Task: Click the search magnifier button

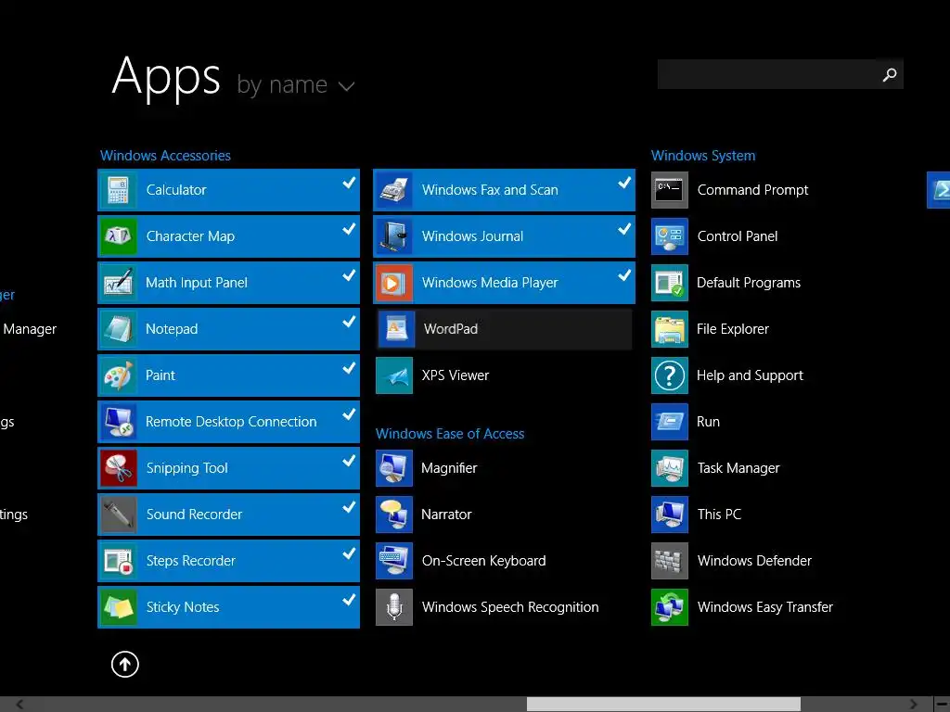Action: click(x=890, y=74)
